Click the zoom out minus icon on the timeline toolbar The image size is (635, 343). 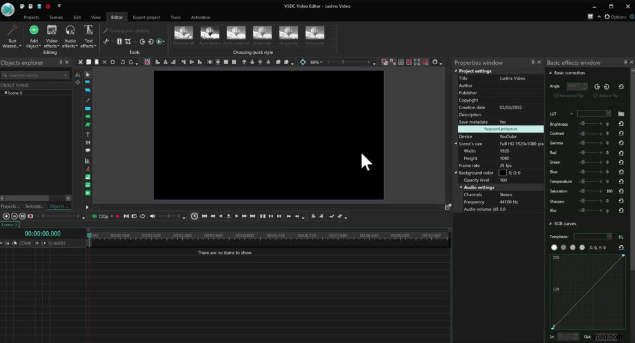14,216
